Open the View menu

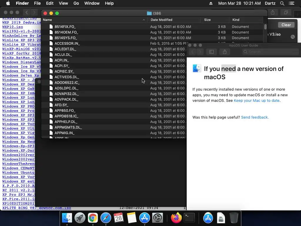click(63, 3)
